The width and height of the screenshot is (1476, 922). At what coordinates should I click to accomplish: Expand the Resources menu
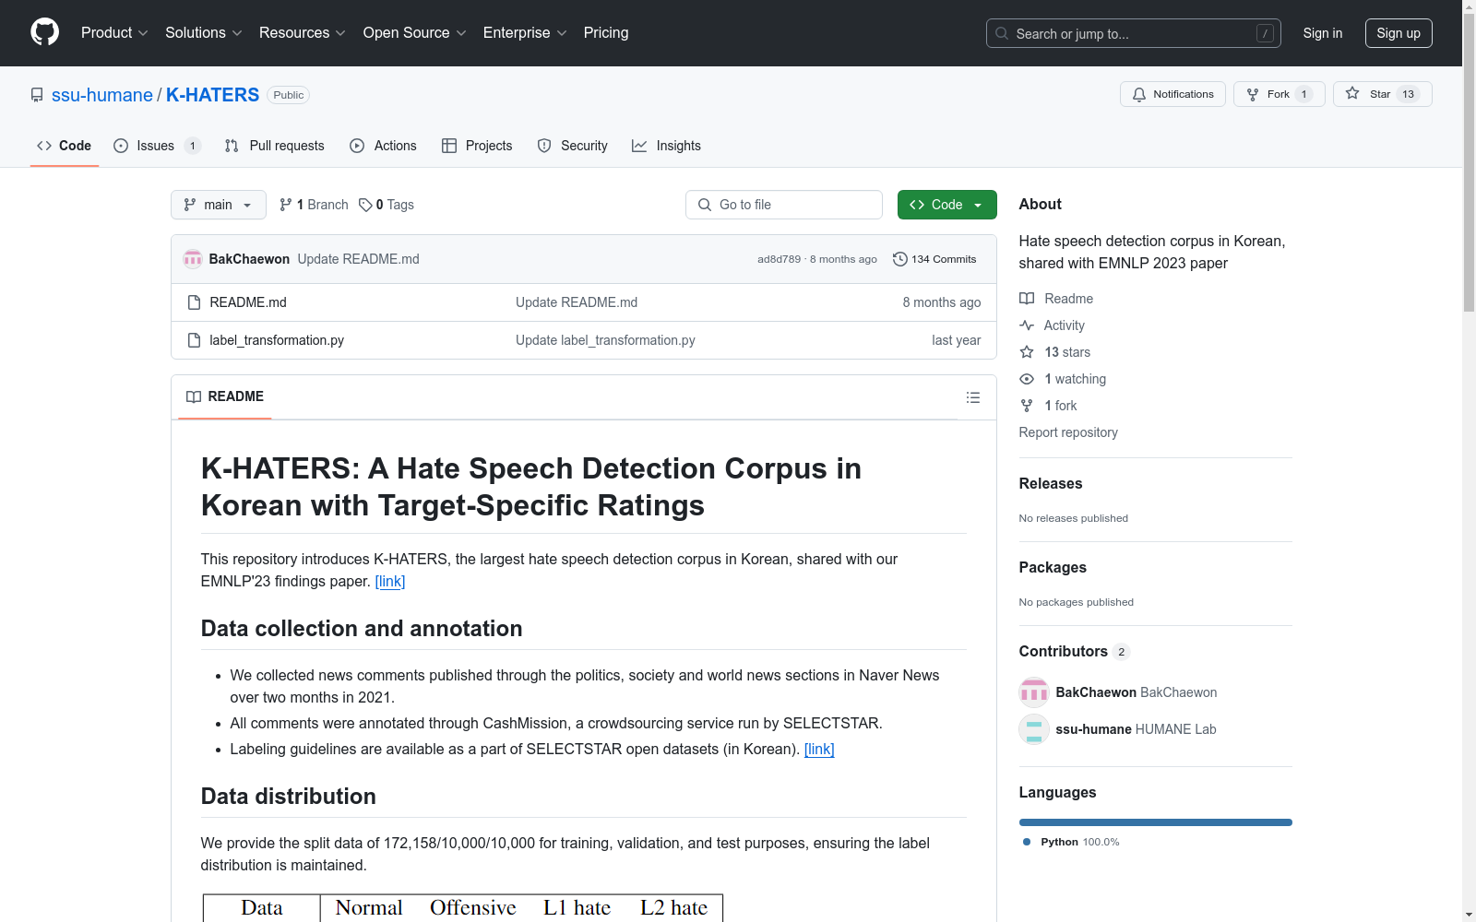(x=303, y=33)
